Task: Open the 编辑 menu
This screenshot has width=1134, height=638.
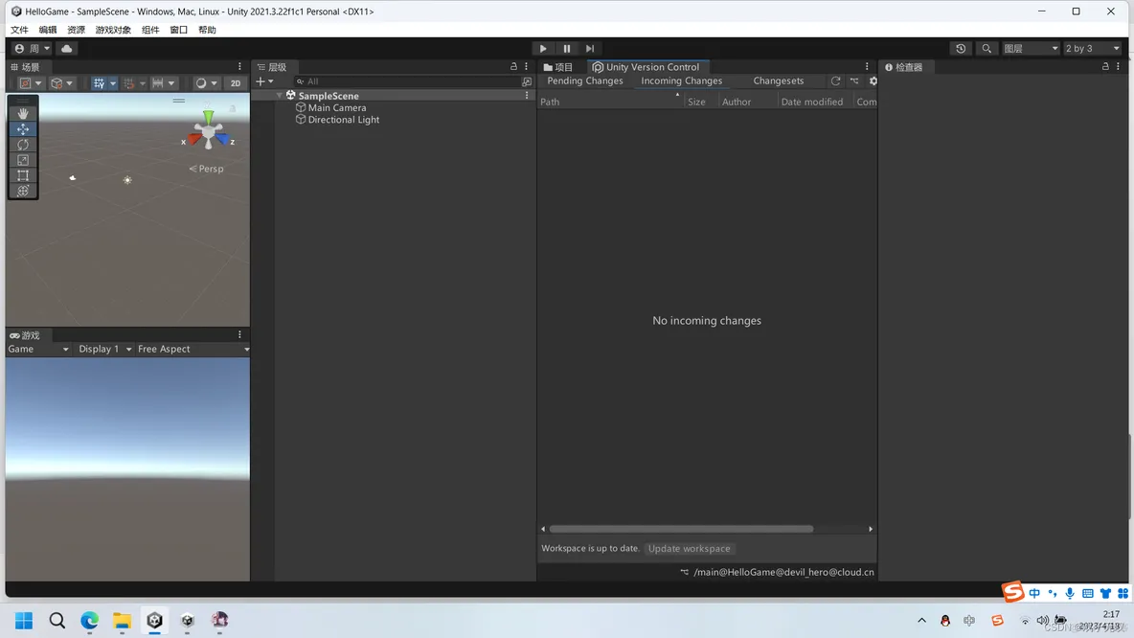Action: (x=48, y=30)
